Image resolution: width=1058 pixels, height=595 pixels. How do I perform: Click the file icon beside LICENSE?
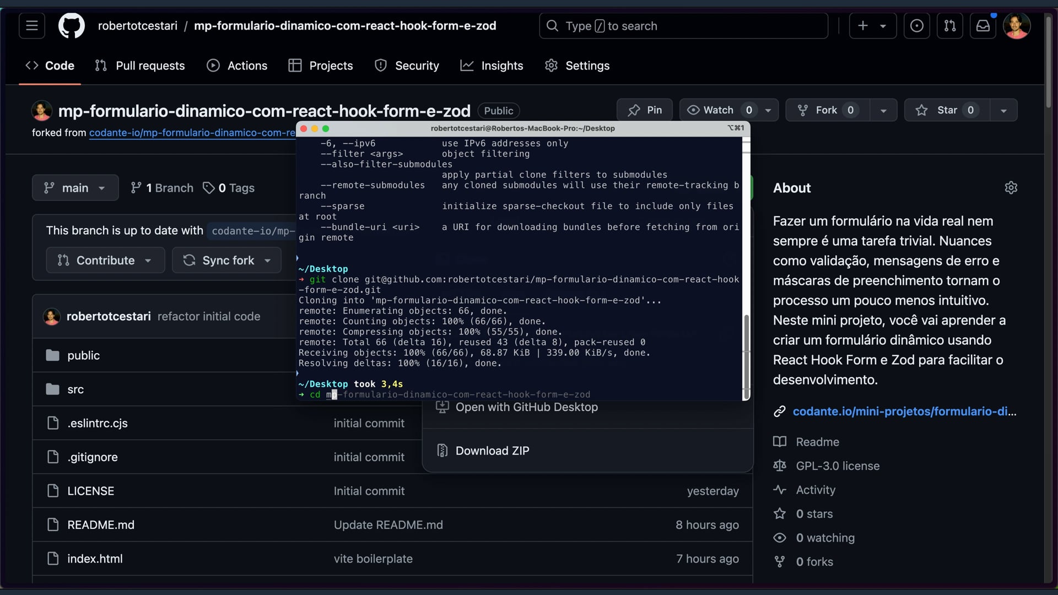[53, 491]
